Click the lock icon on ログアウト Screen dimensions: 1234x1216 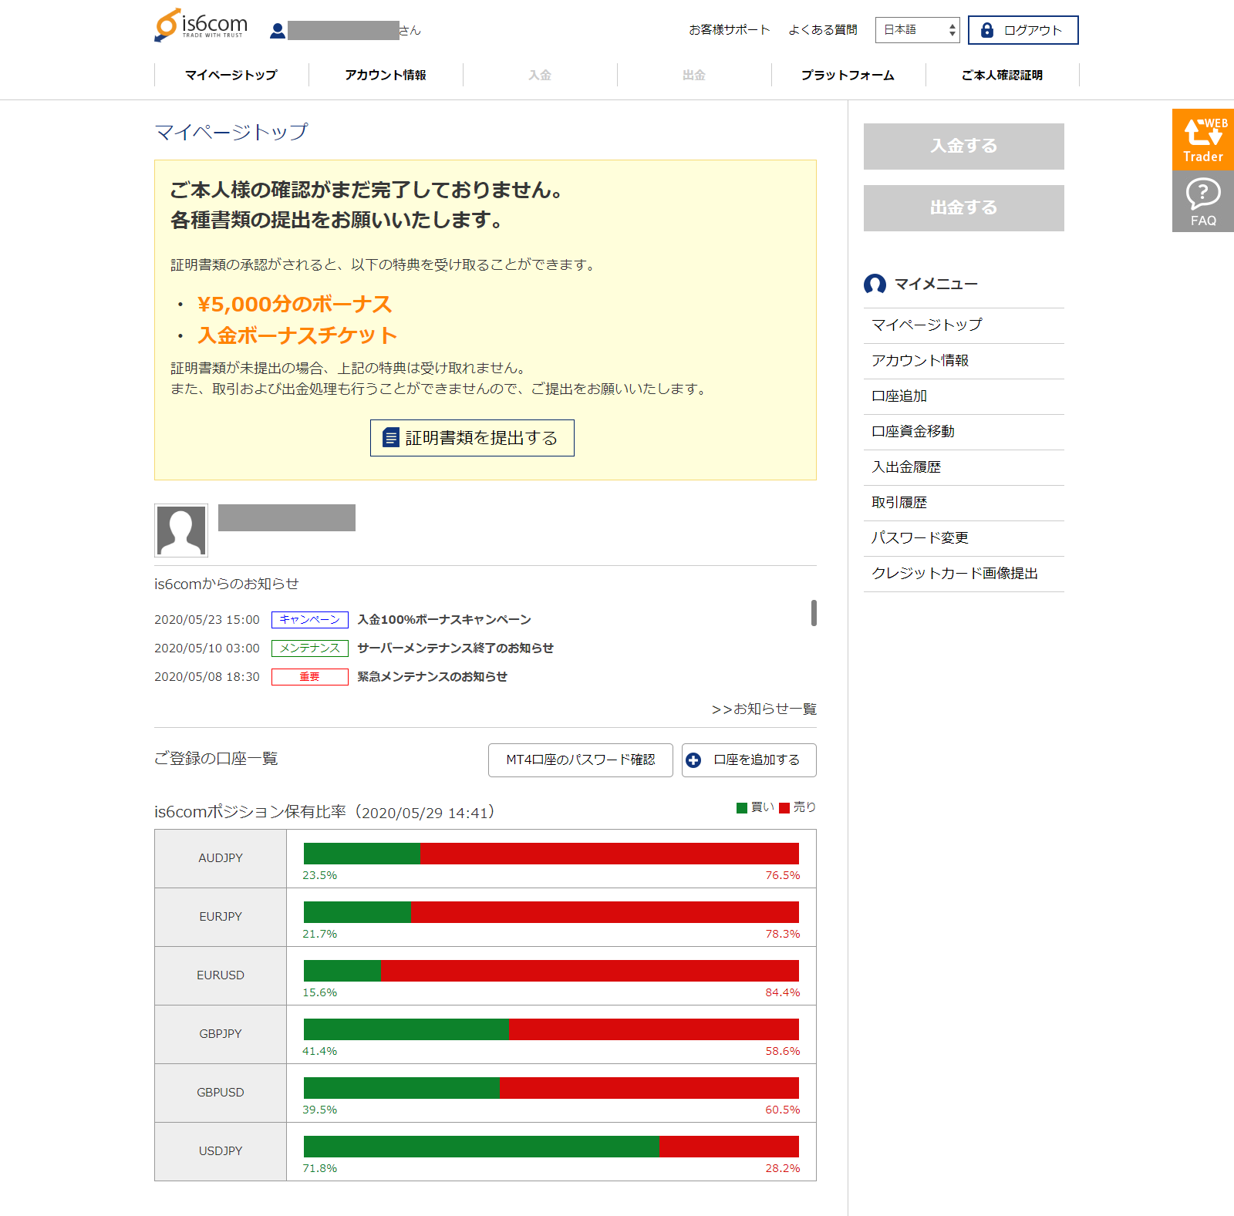tap(986, 30)
